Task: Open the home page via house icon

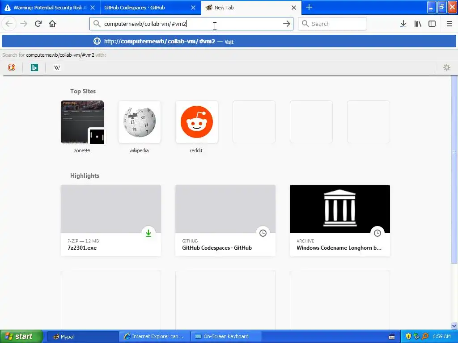Action: [x=52, y=24]
